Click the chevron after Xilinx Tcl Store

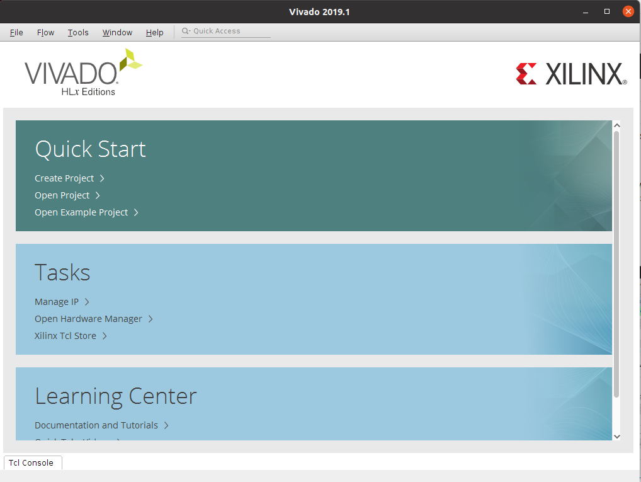pyautogui.click(x=105, y=336)
